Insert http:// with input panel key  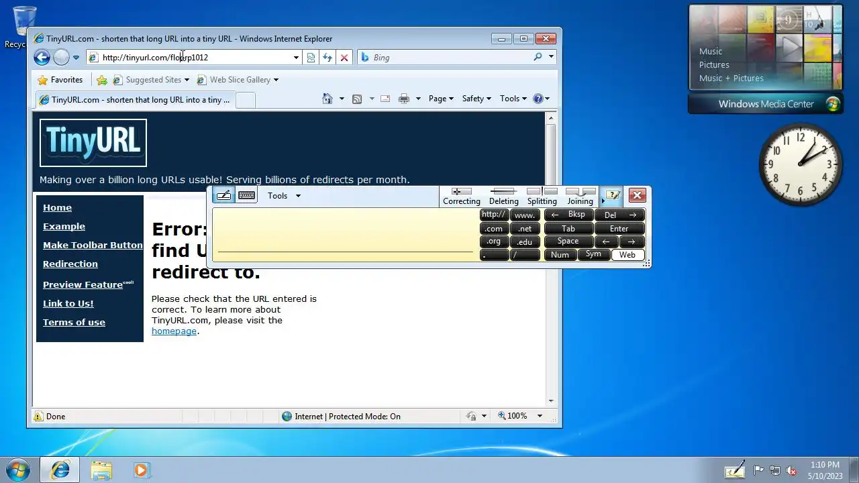[494, 215]
